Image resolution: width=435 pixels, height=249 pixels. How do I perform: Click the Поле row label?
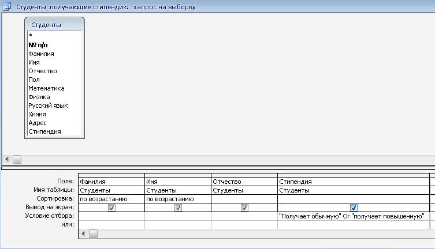pos(65,181)
